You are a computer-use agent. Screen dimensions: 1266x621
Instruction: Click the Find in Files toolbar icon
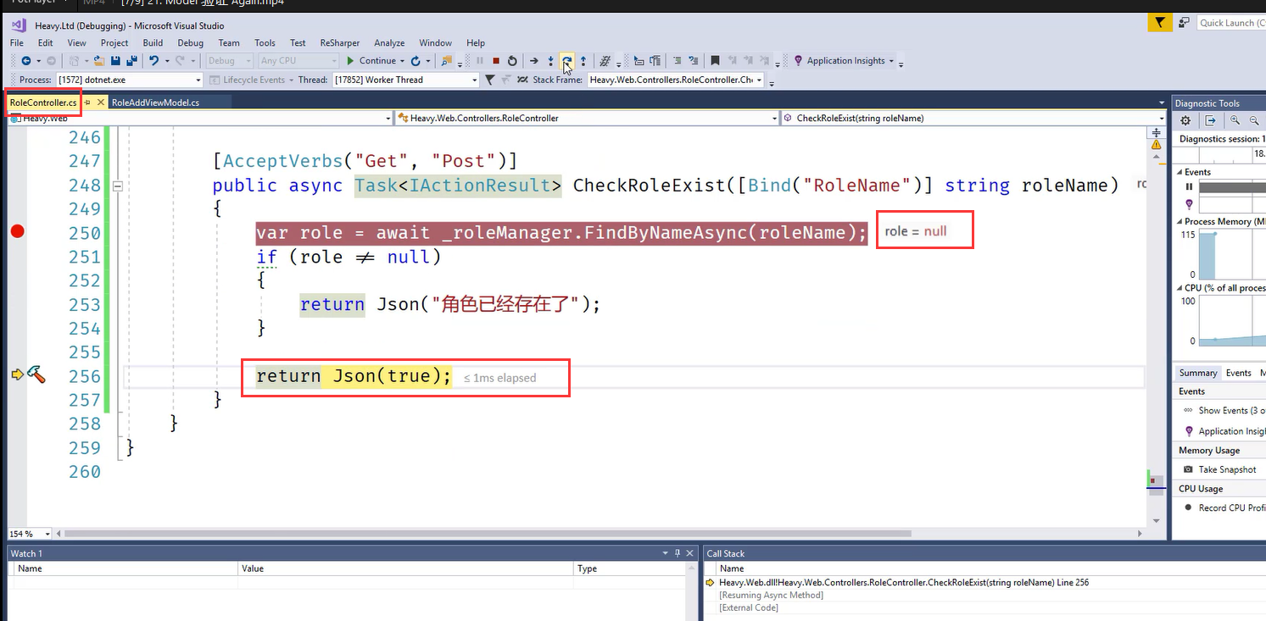[446, 61]
